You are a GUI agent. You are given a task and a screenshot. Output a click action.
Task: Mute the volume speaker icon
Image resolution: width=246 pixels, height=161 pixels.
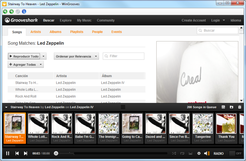207,153
